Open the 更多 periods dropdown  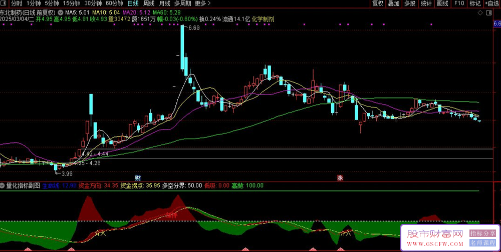tap(202, 3)
